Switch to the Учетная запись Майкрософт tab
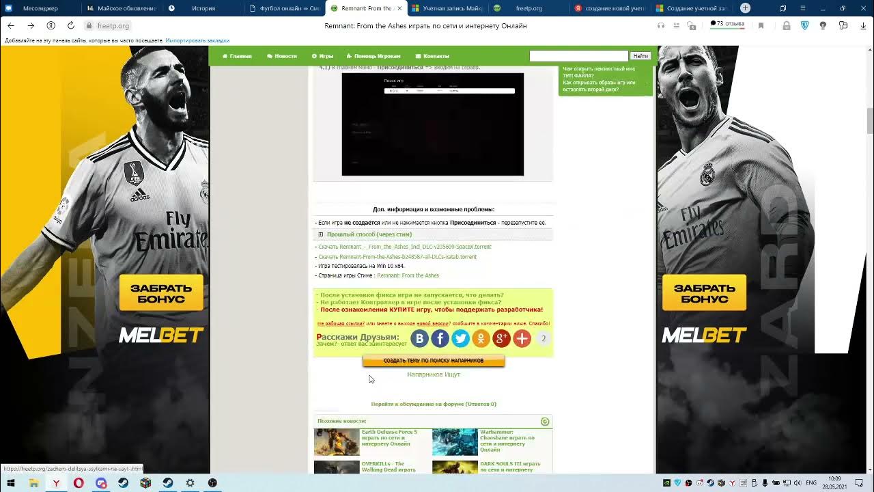This screenshot has width=874, height=492. (447, 8)
